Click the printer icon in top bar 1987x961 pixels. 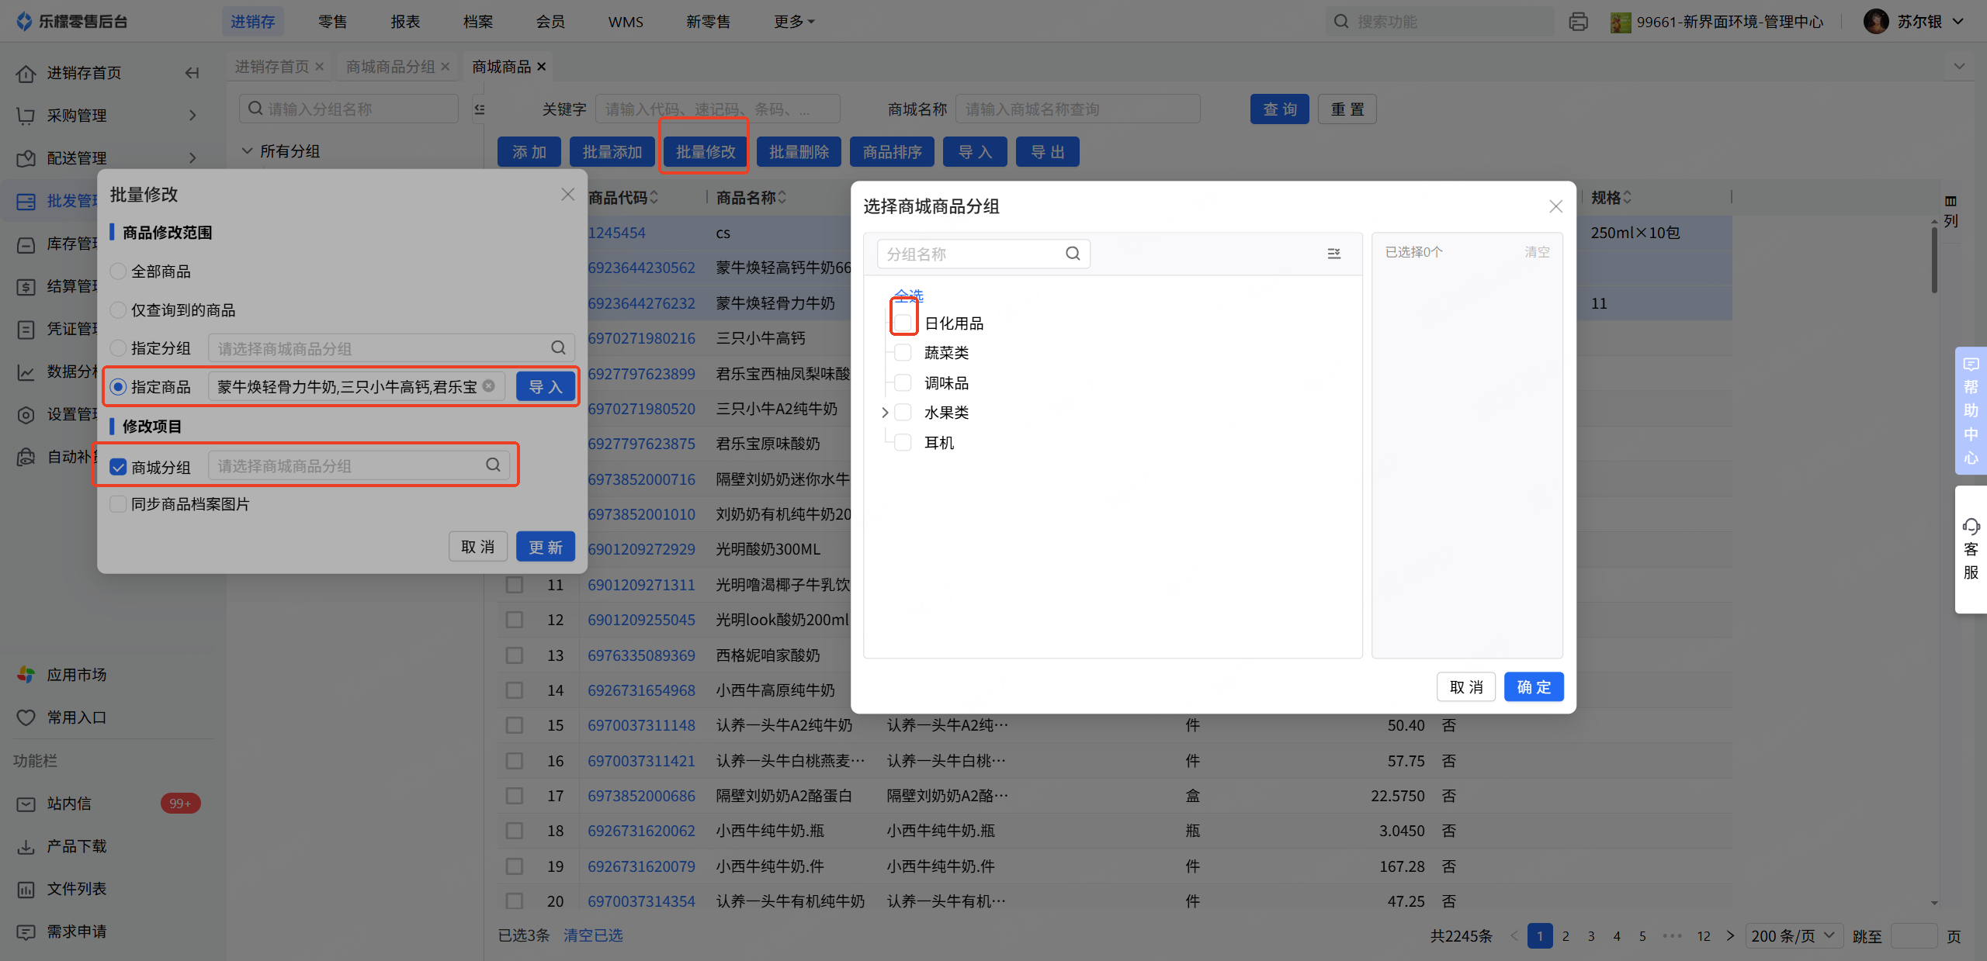pyautogui.click(x=1578, y=22)
